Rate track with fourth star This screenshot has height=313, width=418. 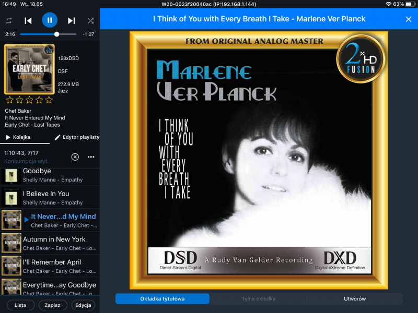point(39,100)
